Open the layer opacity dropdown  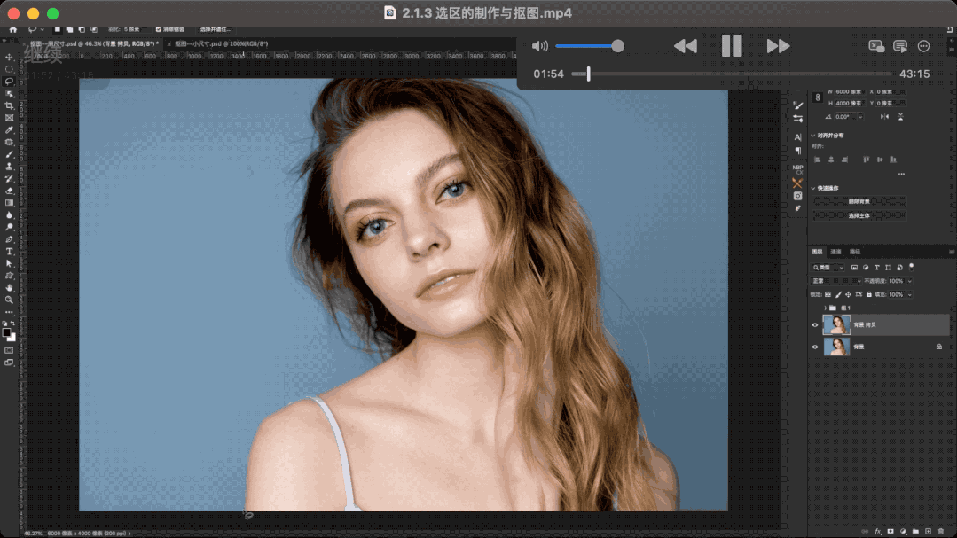pos(910,281)
